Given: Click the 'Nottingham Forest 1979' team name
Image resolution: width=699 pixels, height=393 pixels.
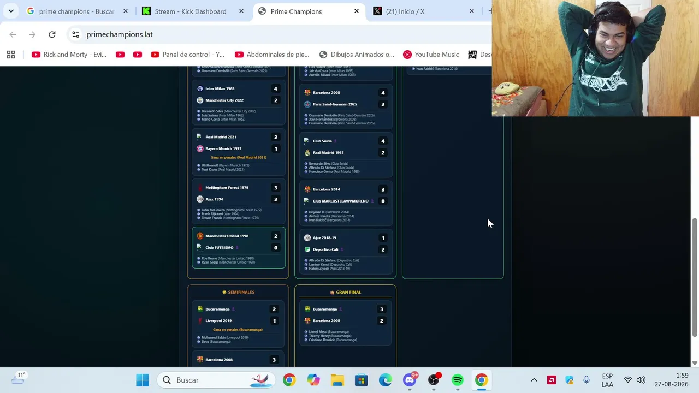Looking at the screenshot, I should [227, 188].
